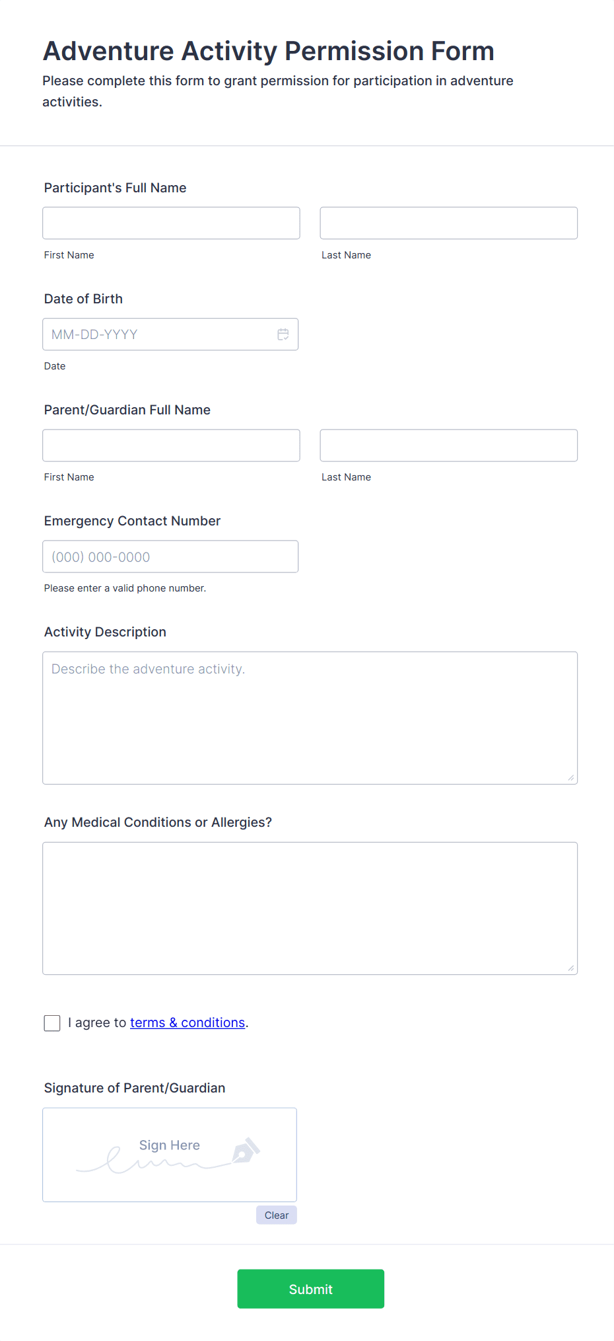614x1341 pixels.
Task: Select the Date of Birth MM-DD-YYYY field
Action: pos(158,334)
